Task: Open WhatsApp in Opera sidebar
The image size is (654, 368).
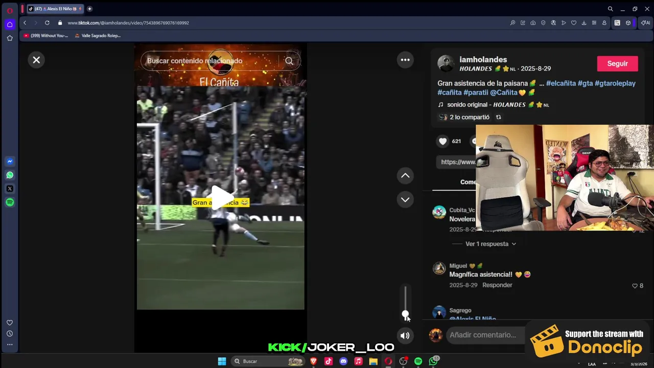Action: (x=10, y=175)
